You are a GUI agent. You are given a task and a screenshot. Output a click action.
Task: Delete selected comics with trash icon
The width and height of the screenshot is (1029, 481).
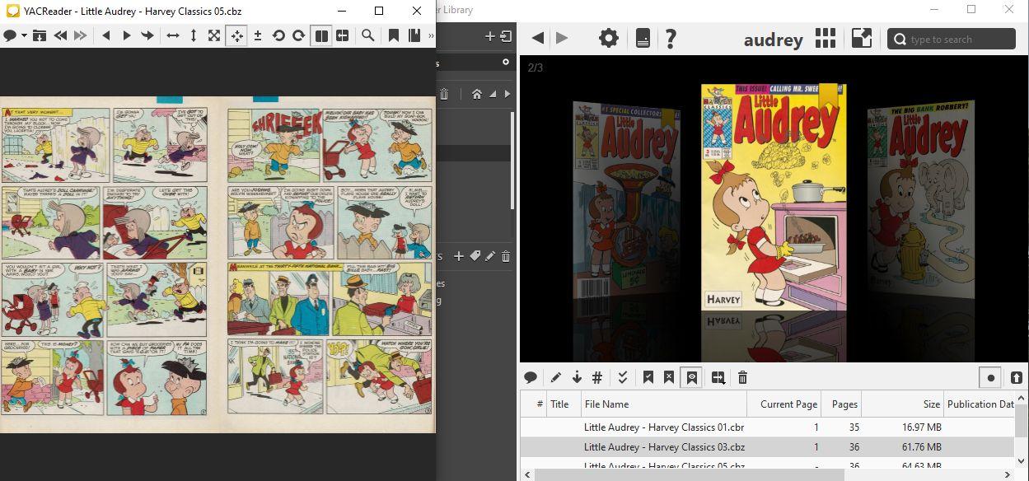742,377
